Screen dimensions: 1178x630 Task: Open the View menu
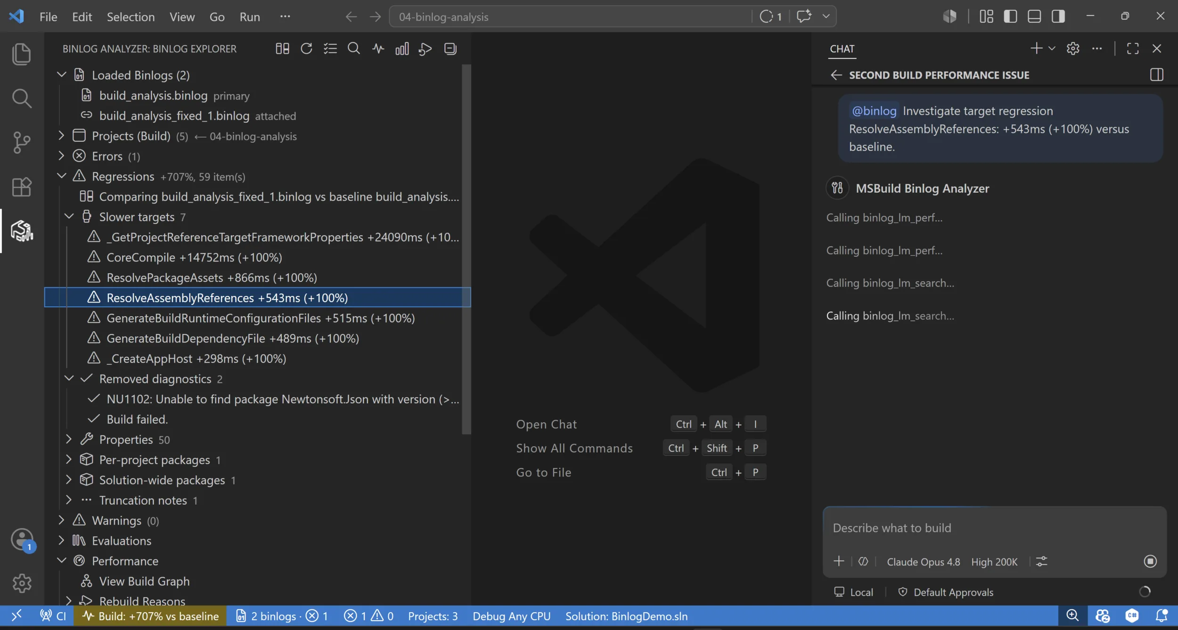pos(182,16)
